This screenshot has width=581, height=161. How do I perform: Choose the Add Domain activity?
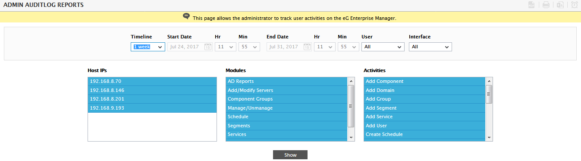click(424, 90)
